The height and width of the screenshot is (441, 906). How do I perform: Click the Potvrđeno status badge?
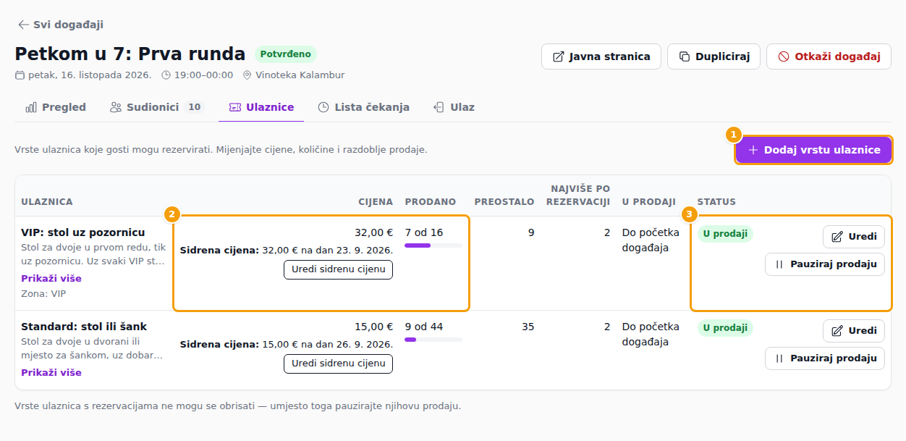[x=286, y=54]
